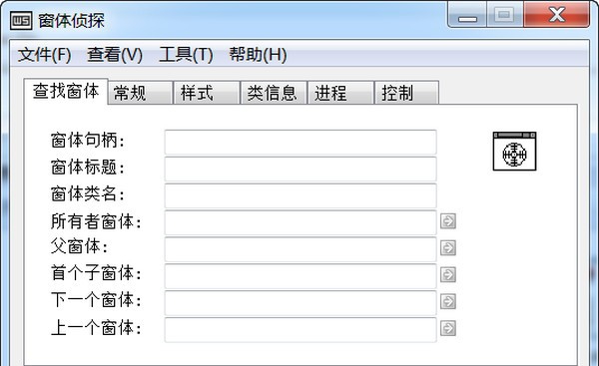The height and width of the screenshot is (366, 599).
Task: Switch to the 样式 tab
Action: 207,93
